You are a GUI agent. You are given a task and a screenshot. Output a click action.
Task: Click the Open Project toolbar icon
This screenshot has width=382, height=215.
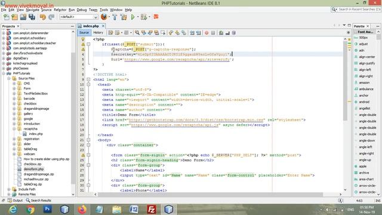(23, 17)
